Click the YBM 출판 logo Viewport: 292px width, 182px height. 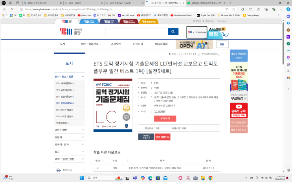[71, 31]
